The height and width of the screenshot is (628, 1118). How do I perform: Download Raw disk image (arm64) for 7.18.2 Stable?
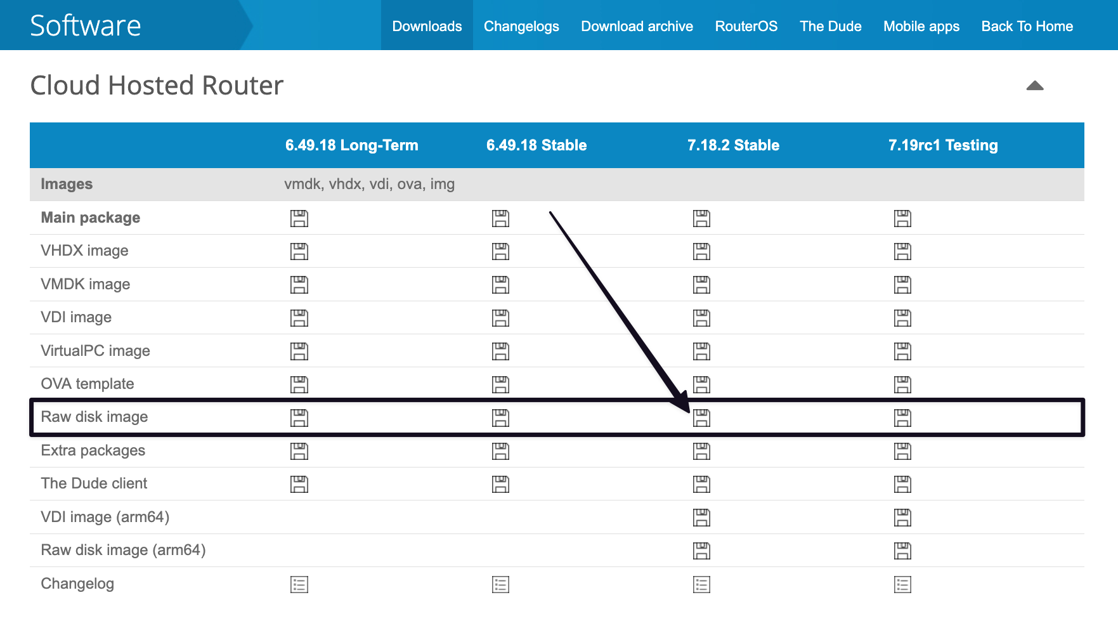[701, 551]
